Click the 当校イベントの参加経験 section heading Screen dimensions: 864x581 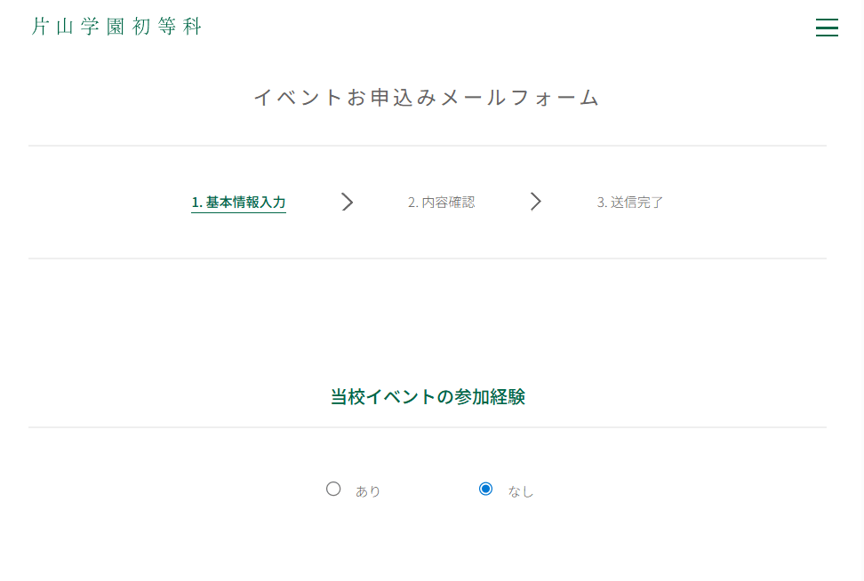[x=428, y=397]
